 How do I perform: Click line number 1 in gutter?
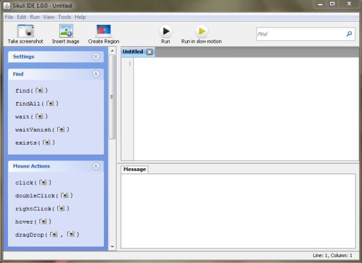[x=130, y=64]
